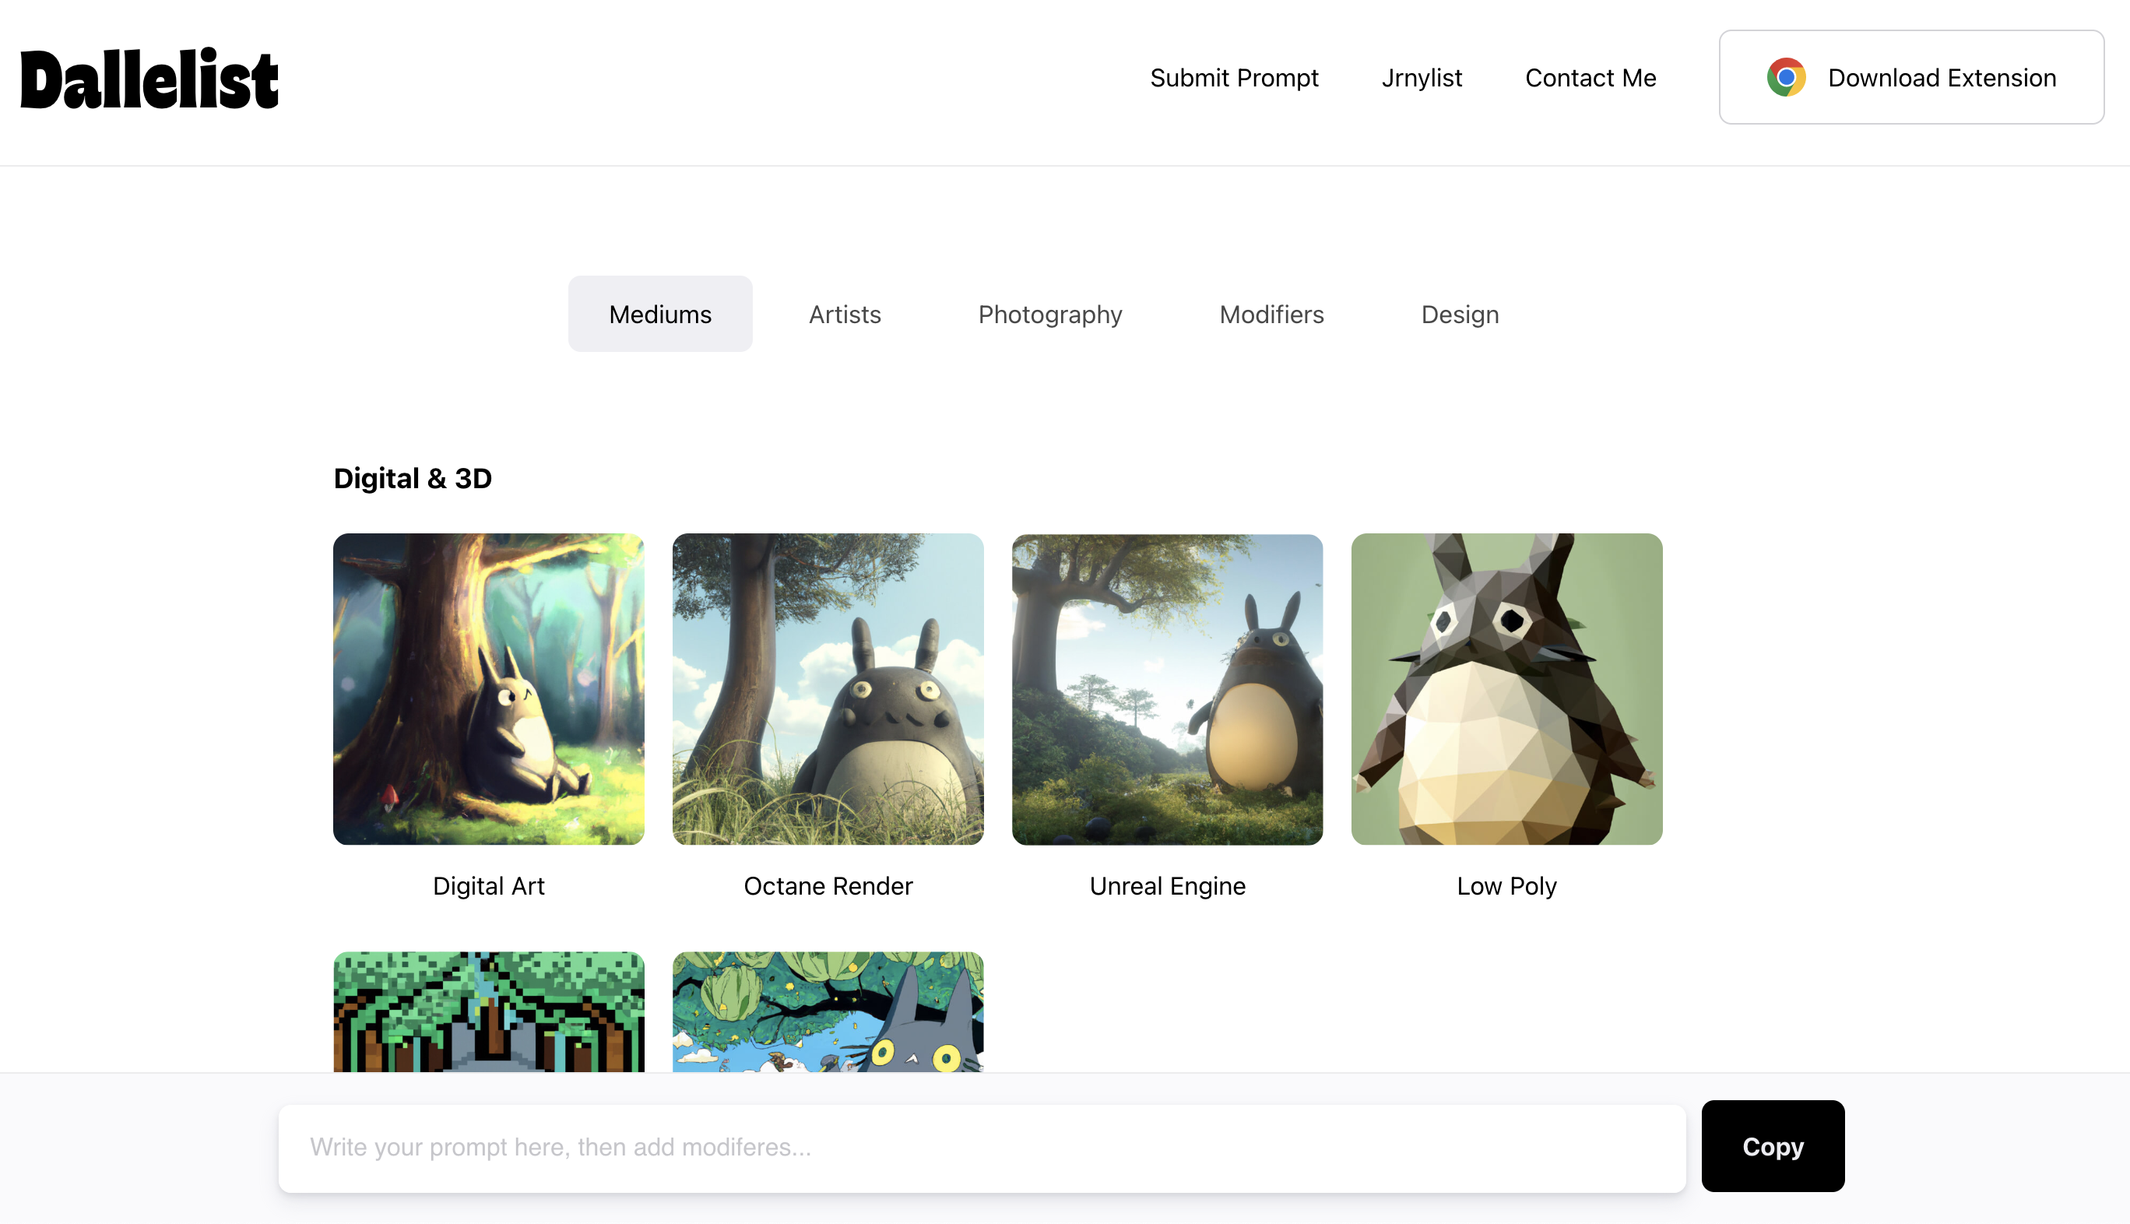Choose the Unreal Engine thumbnail
This screenshot has height=1224, width=2130.
(x=1168, y=688)
